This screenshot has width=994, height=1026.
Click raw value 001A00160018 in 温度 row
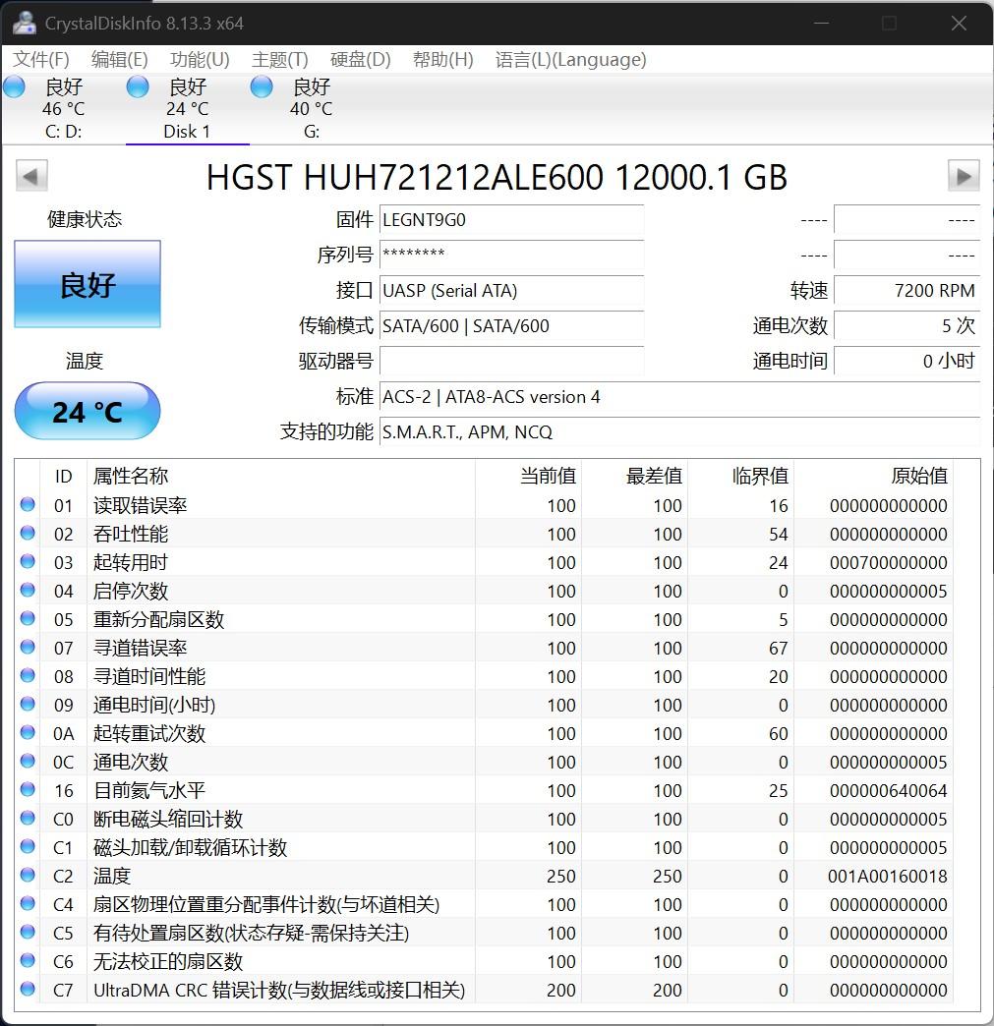tap(887, 876)
